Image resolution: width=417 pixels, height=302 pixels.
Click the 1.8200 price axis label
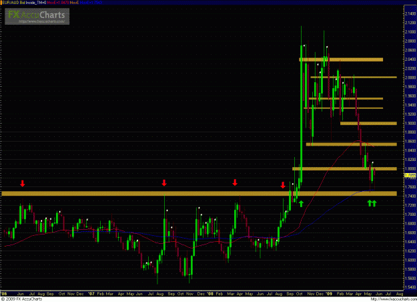point(411,160)
